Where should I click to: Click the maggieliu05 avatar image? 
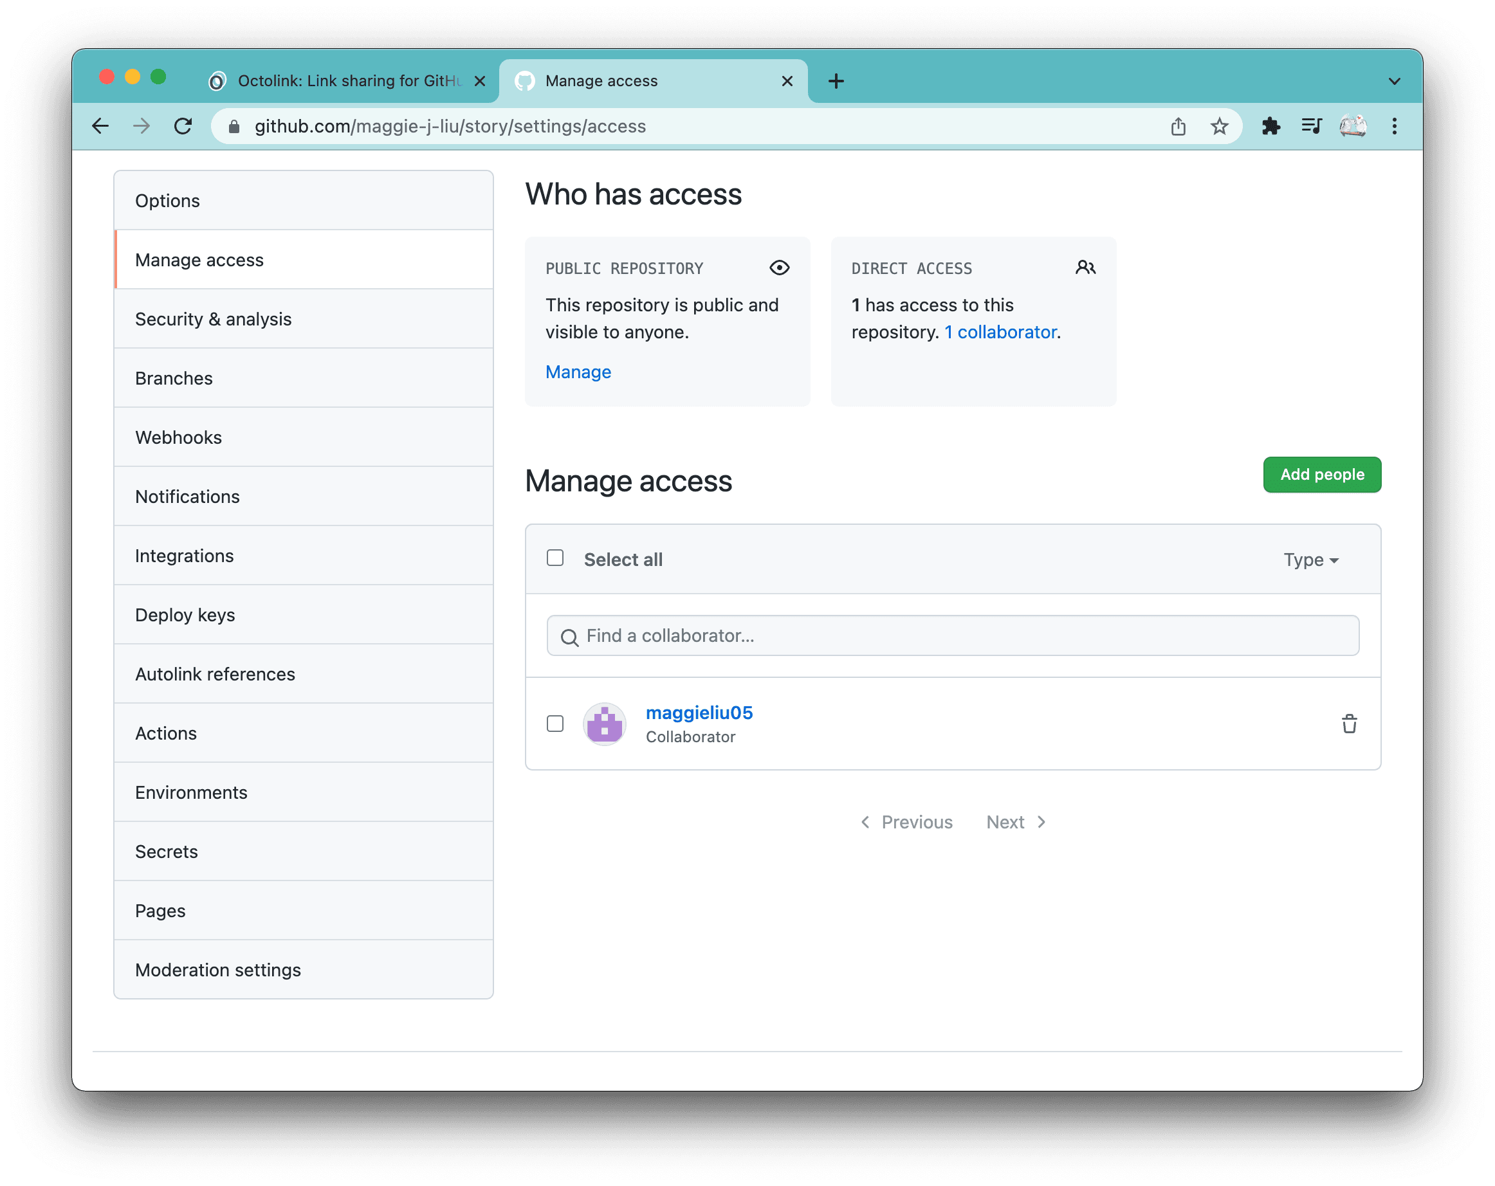(x=605, y=724)
